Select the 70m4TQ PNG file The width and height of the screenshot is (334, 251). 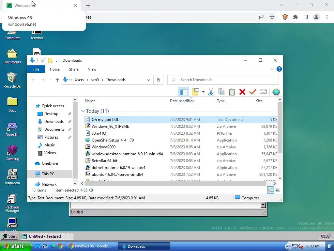pyautogui.click(x=181, y=133)
